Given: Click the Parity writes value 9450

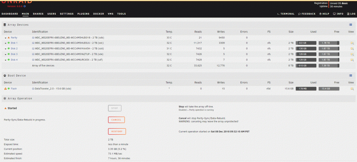Looking at the screenshot, I should (x=221, y=38).
